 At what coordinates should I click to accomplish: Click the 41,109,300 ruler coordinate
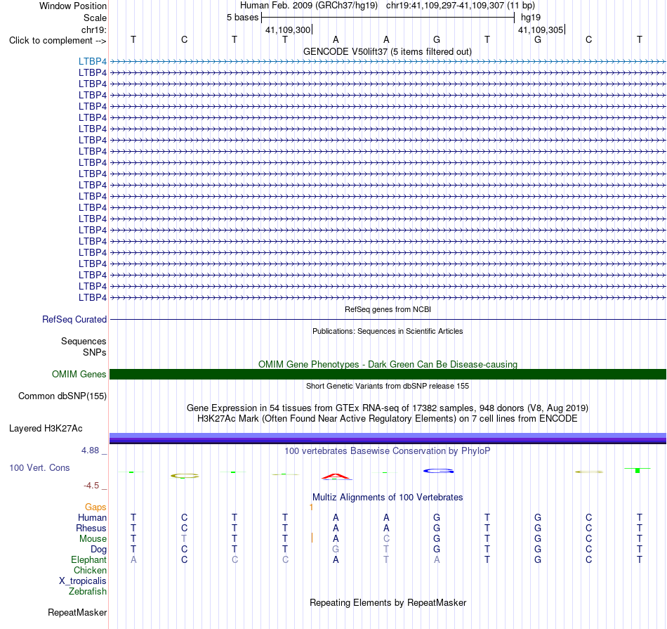(288, 30)
